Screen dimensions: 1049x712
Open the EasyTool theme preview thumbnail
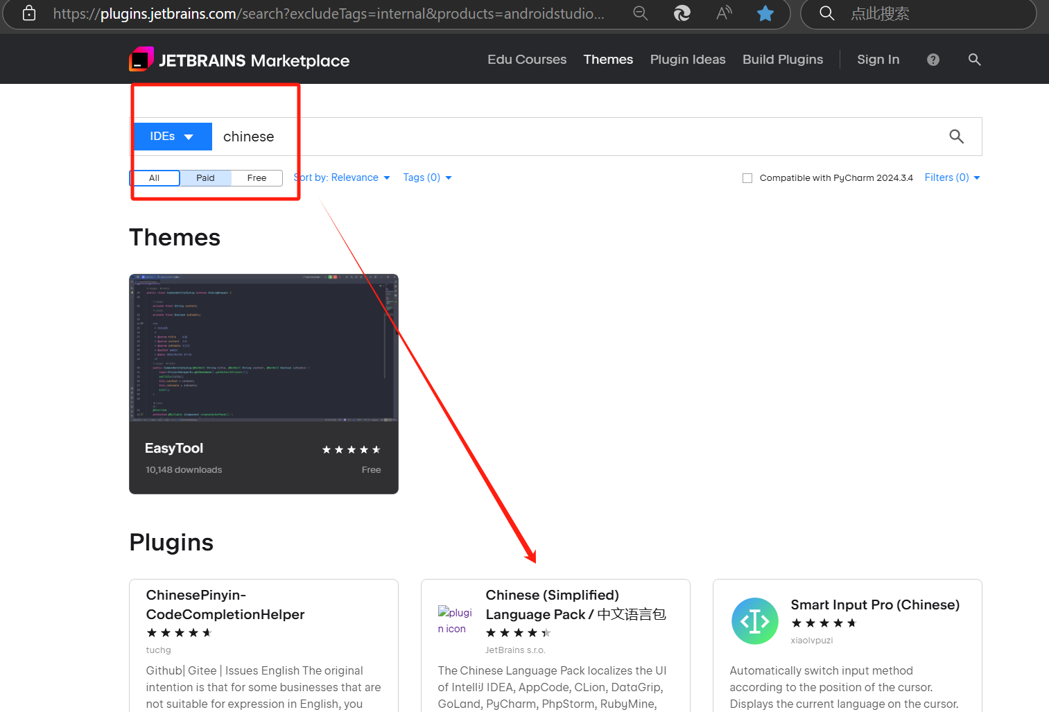pyautogui.click(x=263, y=348)
